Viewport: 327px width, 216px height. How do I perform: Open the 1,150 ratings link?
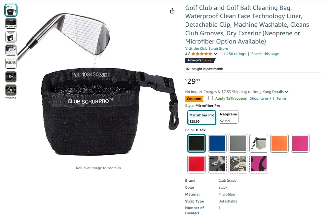pos(235,54)
